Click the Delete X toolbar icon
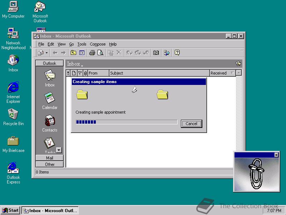The width and height of the screenshot is (286, 215). [119, 53]
